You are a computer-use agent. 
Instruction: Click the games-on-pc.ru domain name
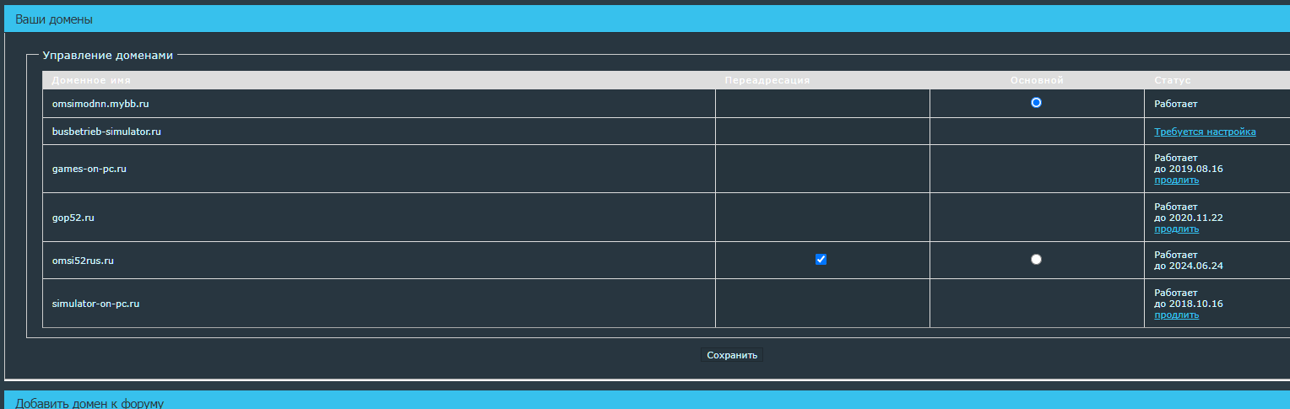point(89,169)
